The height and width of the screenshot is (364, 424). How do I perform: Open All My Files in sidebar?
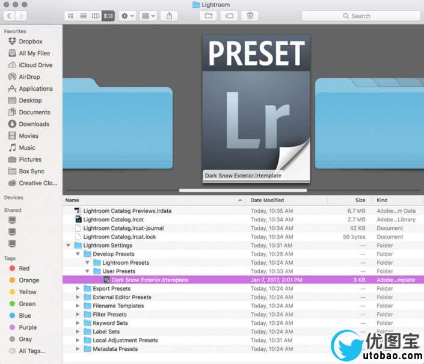[x=34, y=54]
